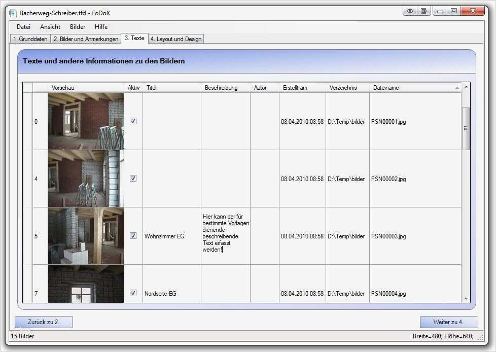Click the file name 'PSN00001.jpg'
Screen dimensions: 496x352
point(388,122)
